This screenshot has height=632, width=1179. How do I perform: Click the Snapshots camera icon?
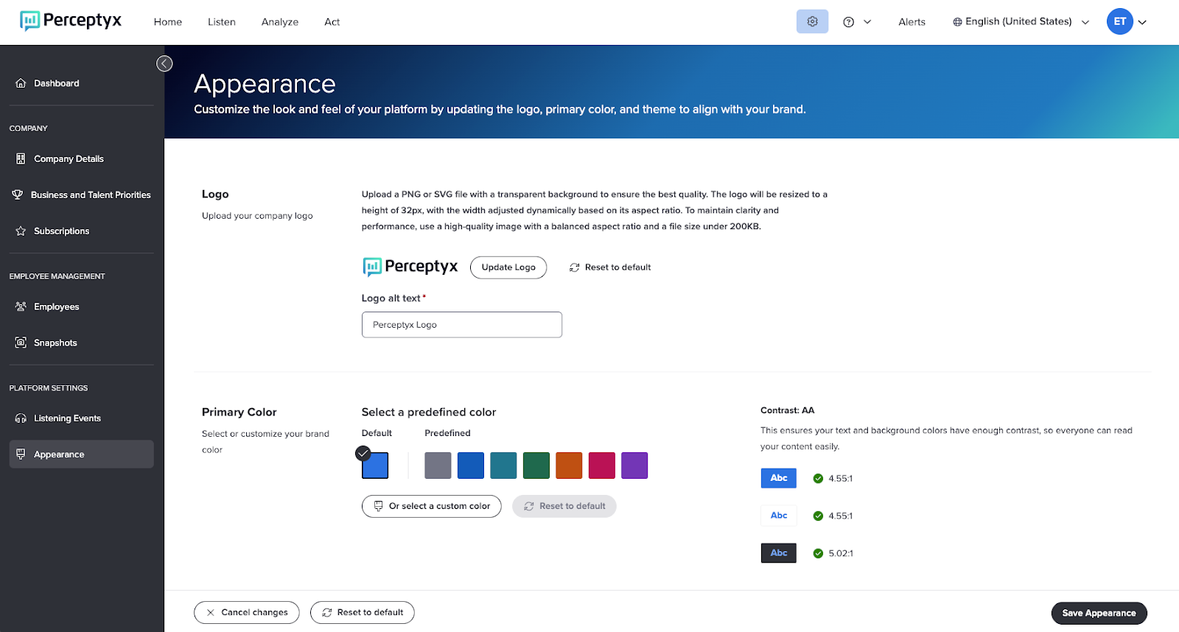click(x=21, y=343)
